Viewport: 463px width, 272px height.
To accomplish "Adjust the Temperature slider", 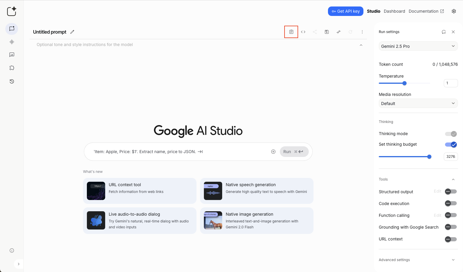I will coord(404,83).
